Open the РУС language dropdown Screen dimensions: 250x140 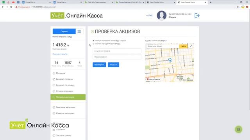149,16
